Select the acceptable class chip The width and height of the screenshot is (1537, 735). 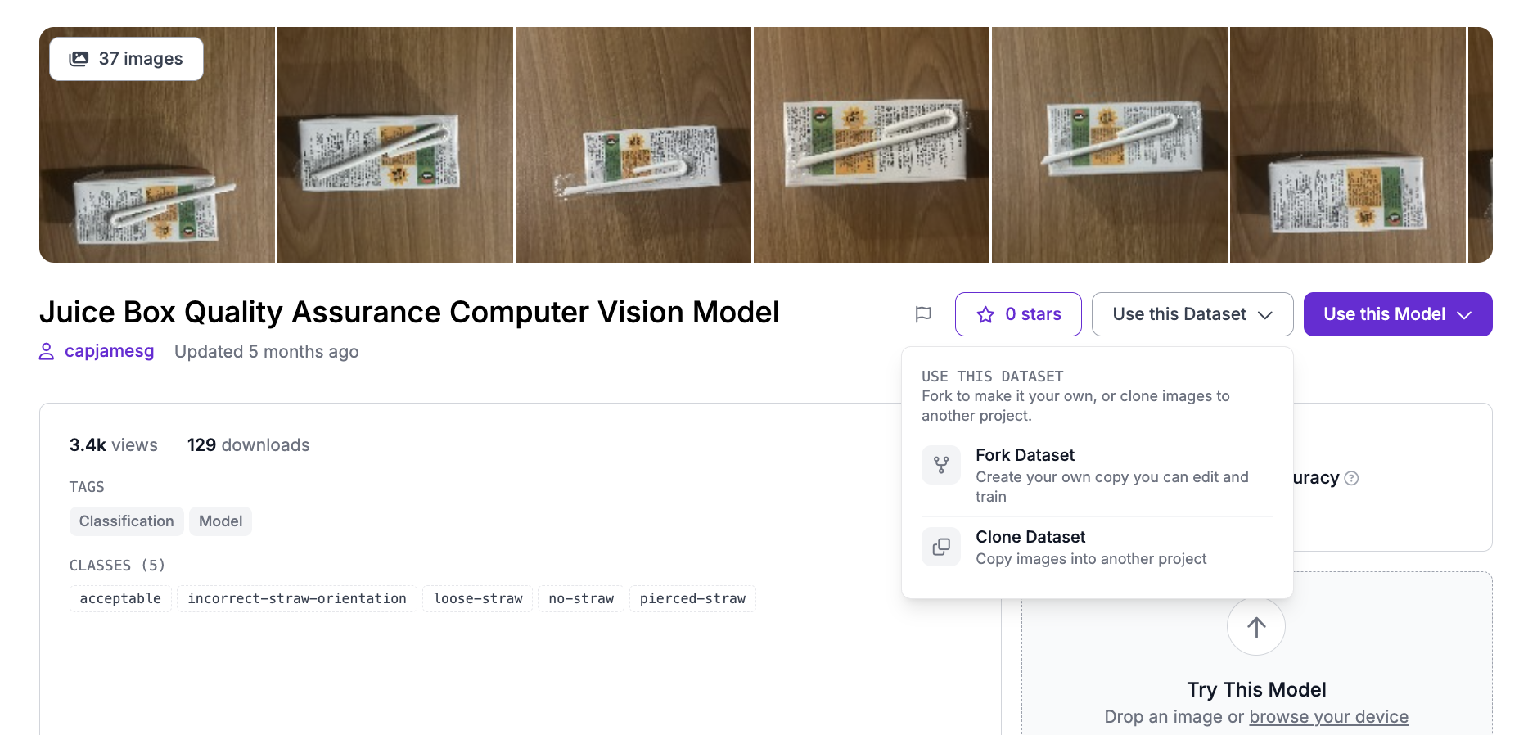(120, 599)
